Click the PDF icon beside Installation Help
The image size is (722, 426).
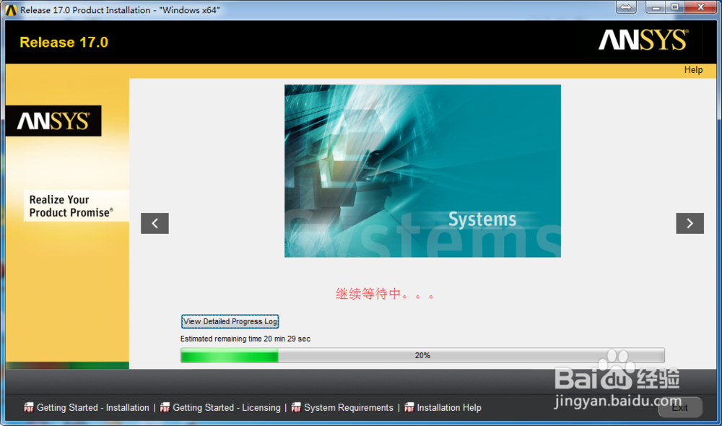pyautogui.click(x=409, y=407)
